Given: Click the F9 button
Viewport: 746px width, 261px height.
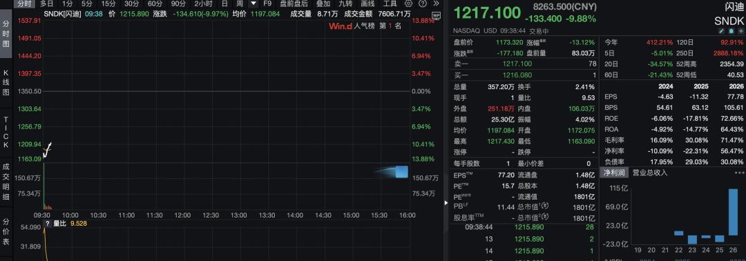Looking at the screenshot, I should (267, 3).
